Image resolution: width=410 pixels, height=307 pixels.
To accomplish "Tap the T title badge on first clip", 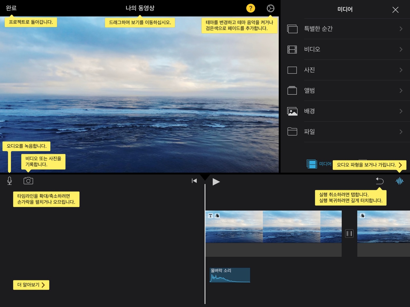I will tap(210, 216).
